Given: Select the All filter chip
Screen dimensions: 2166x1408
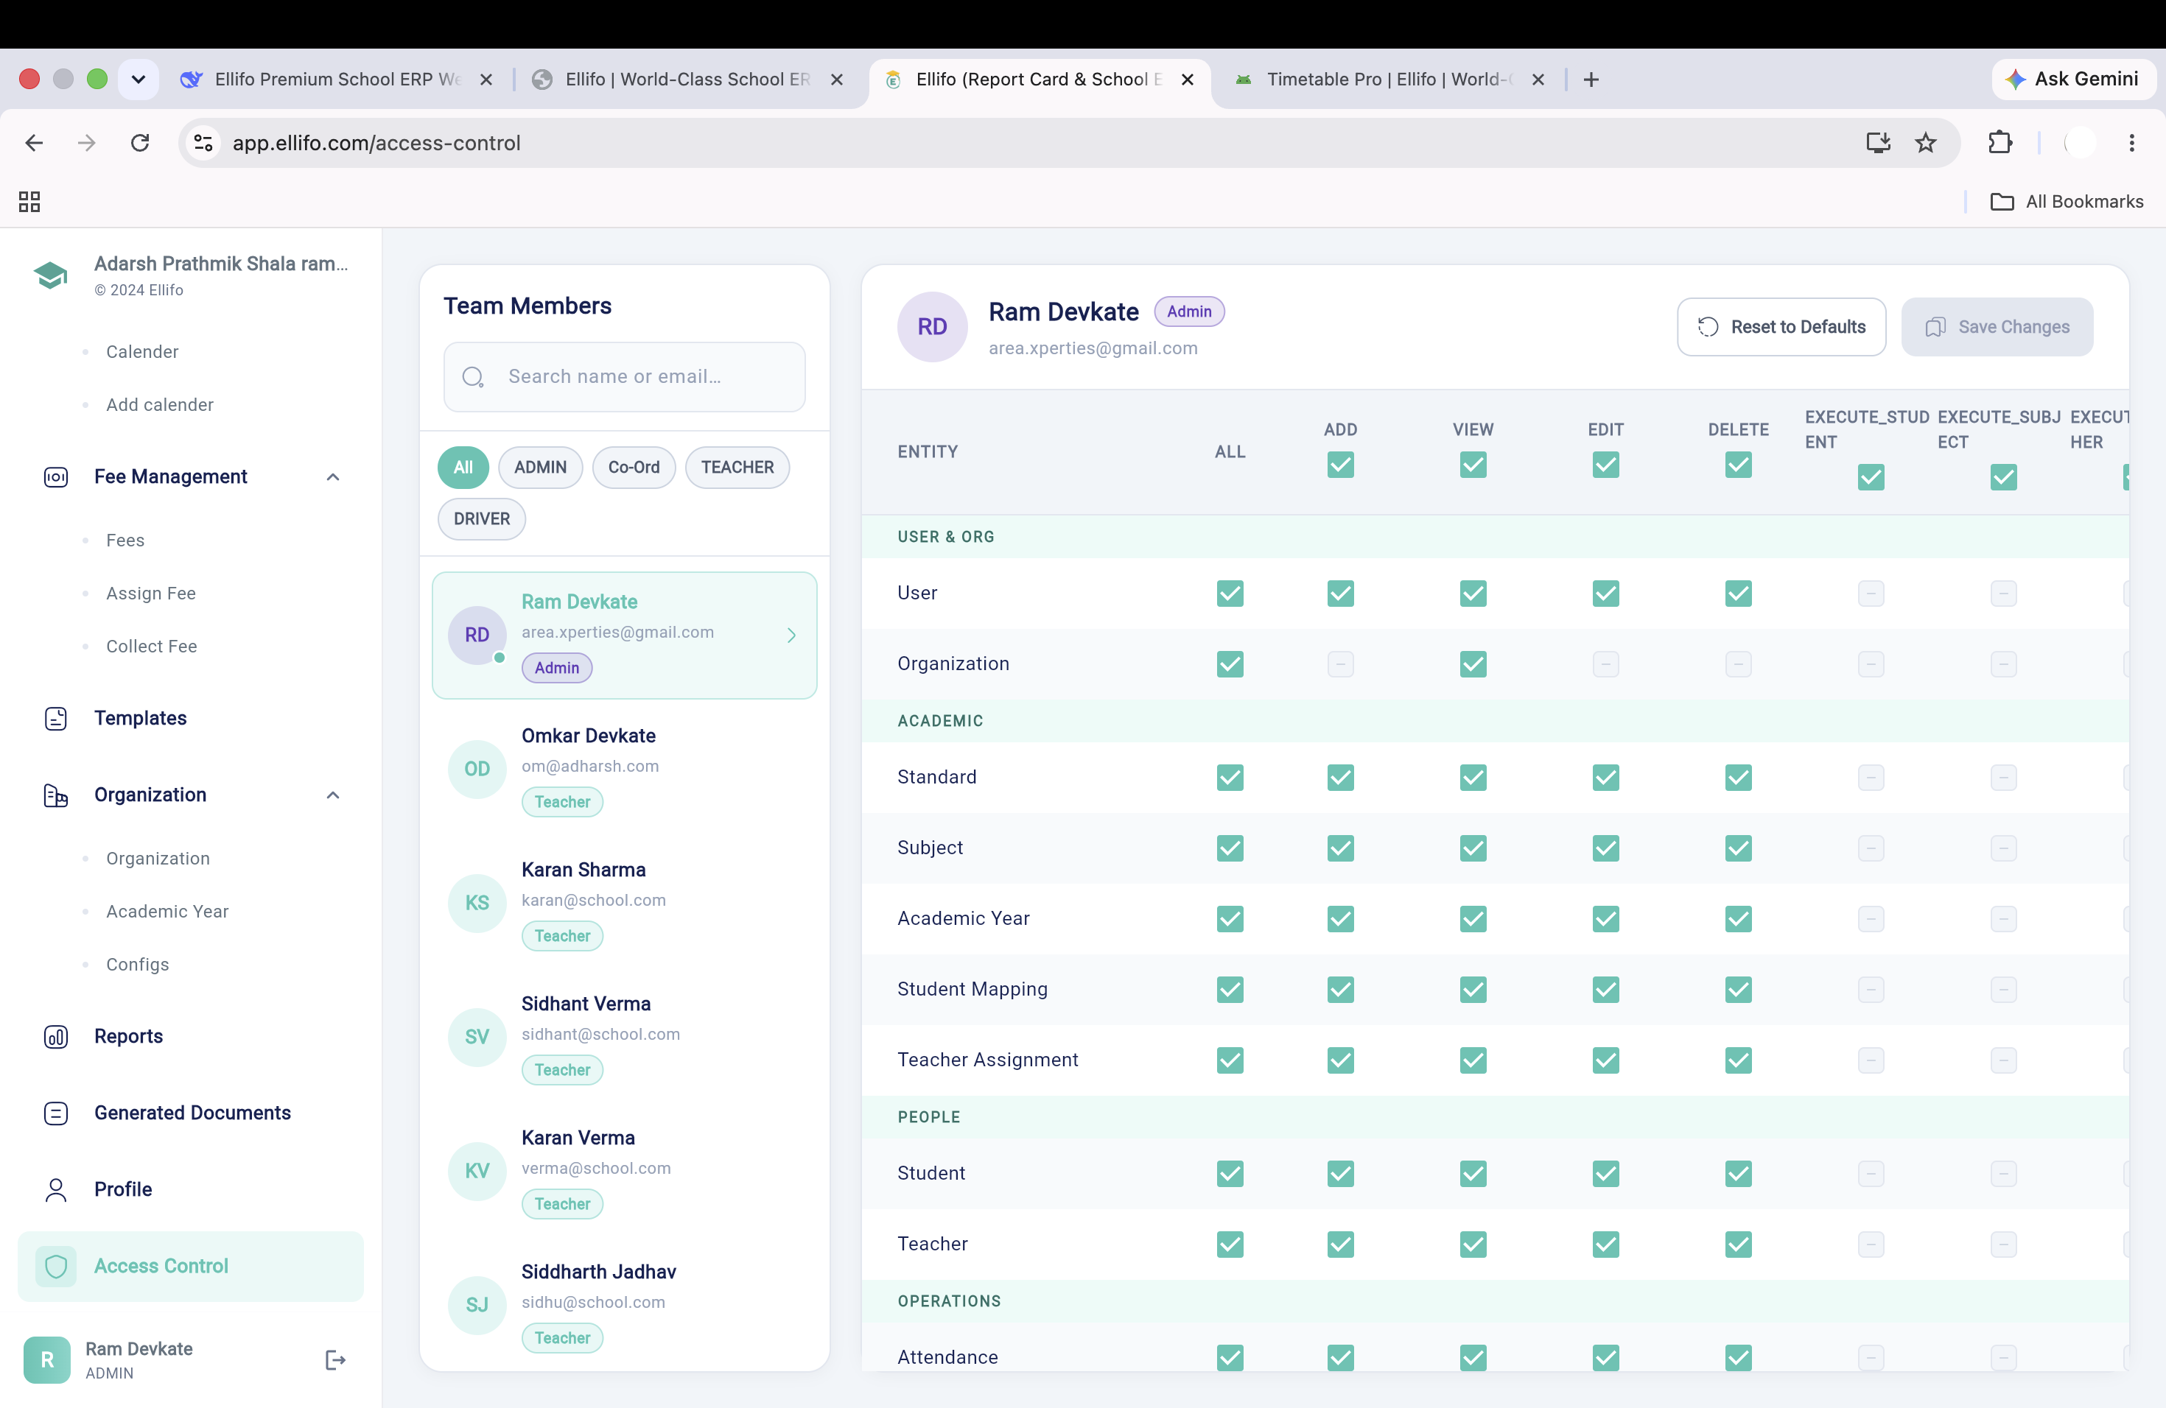Looking at the screenshot, I should 463,468.
